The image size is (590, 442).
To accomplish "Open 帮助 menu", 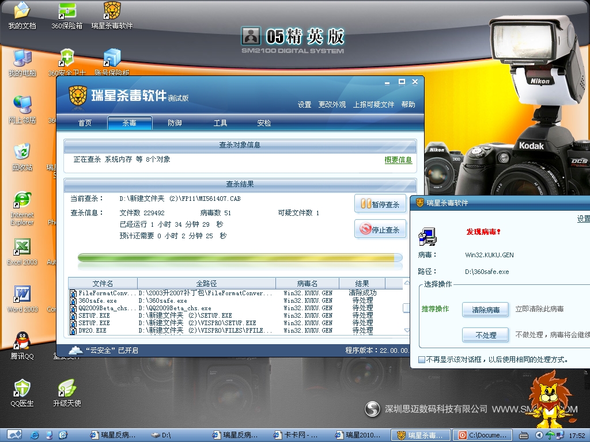I will coord(409,105).
